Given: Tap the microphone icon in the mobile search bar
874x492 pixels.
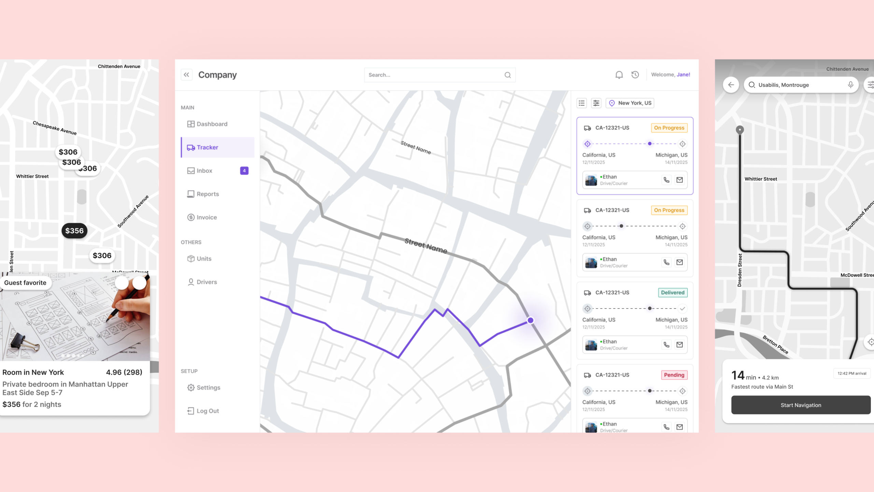Looking at the screenshot, I should 850,85.
